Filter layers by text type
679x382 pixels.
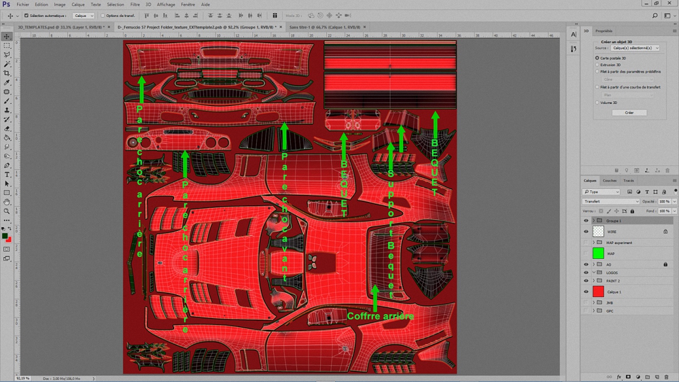(647, 192)
